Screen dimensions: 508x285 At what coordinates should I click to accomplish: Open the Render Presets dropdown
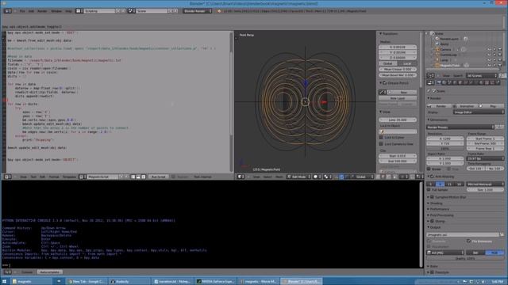[x=460, y=127]
